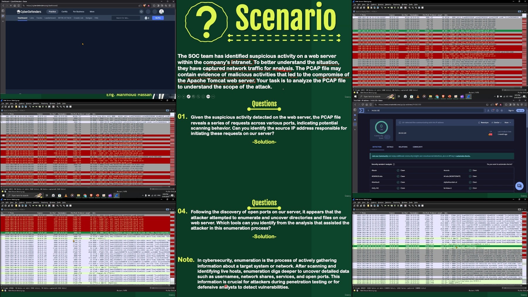Open the VirusTotal chat bubble button
Image resolution: width=528 pixels, height=297 pixels.
coord(519,186)
